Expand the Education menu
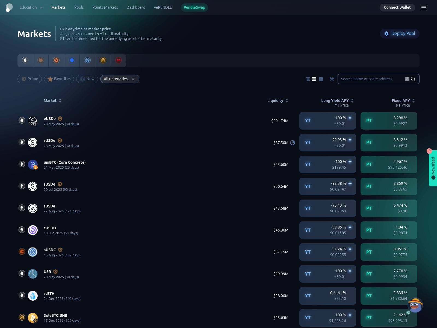Image resolution: width=437 pixels, height=328 pixels. point(31,7)
